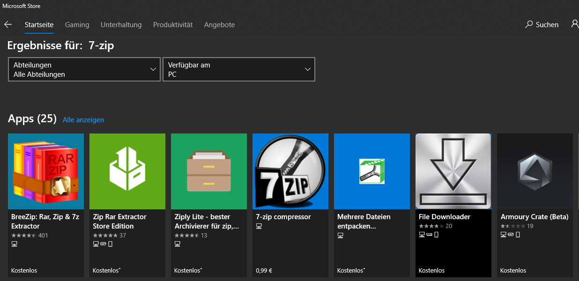Click the Zip Rar Extractor rating 37

point(110,235)
